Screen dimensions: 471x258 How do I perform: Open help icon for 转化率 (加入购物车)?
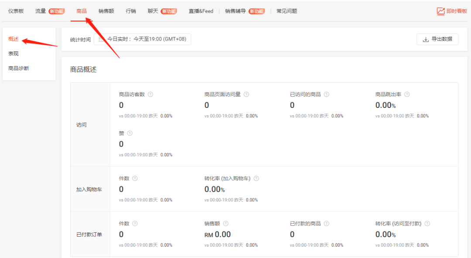pos(256,178)
